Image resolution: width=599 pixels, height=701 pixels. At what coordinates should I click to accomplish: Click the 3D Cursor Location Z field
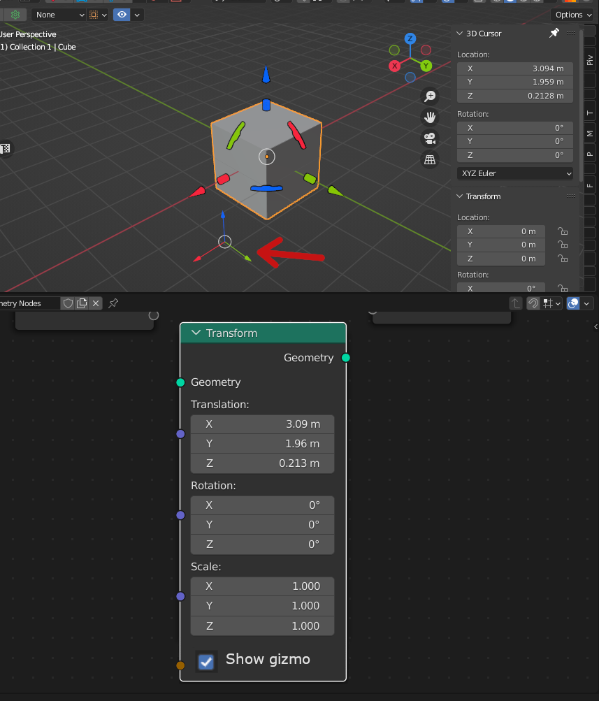515,96
